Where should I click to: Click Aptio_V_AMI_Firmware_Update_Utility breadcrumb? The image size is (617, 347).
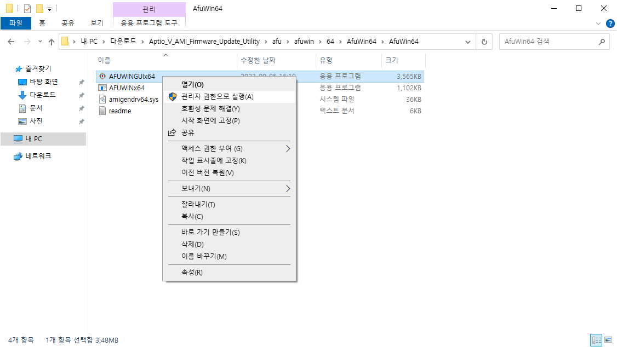pos(204,42)
